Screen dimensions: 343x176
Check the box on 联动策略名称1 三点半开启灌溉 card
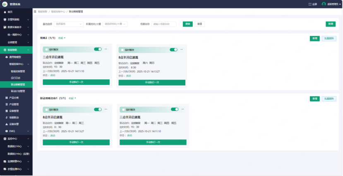coord(123,110)
